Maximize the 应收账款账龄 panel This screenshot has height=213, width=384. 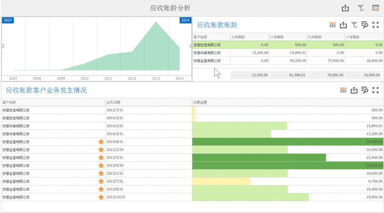click(375, 25)
